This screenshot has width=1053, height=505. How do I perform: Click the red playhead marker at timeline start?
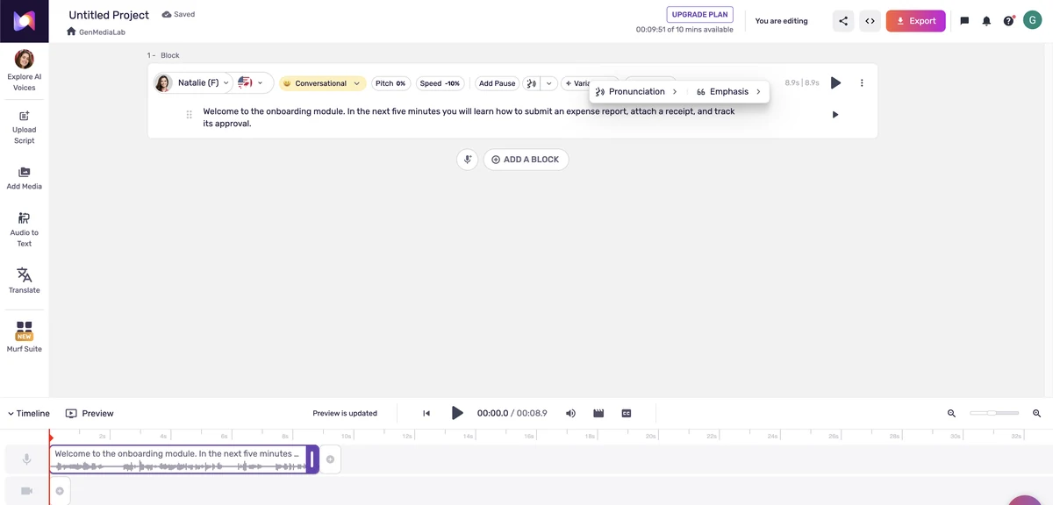(x=51, y=436)
